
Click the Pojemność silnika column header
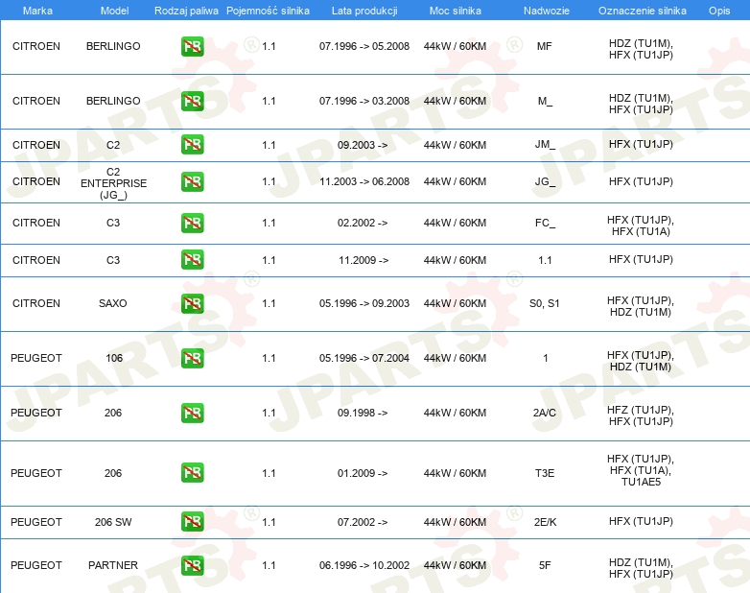coord(268,11)
